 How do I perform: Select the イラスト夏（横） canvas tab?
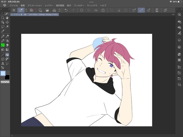[x=35, y=15]
